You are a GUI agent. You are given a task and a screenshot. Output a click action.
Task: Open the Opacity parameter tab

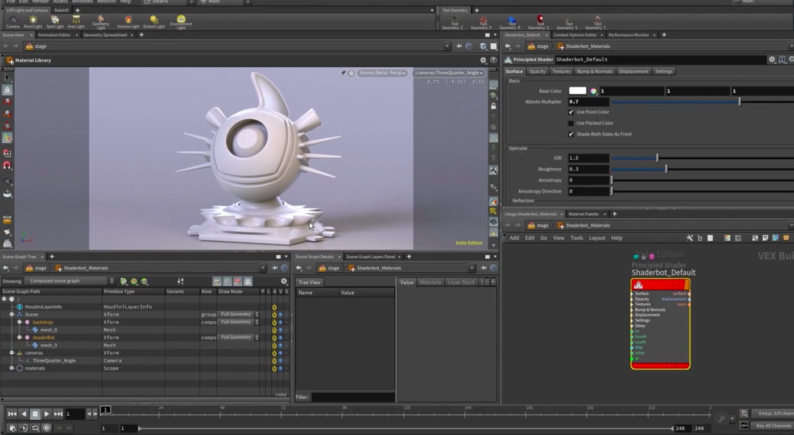(x=537, y=71)
